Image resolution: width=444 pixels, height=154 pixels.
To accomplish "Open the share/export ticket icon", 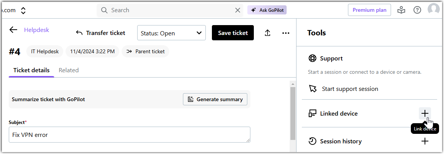I will tap(267, 33).
